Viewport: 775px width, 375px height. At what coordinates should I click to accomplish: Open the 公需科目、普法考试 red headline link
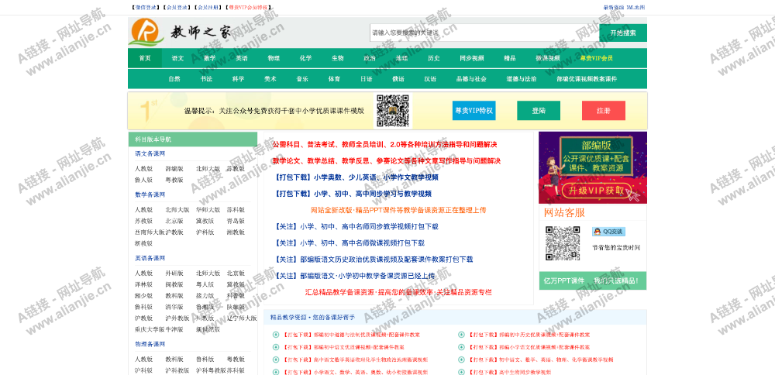tap(384, 145)
